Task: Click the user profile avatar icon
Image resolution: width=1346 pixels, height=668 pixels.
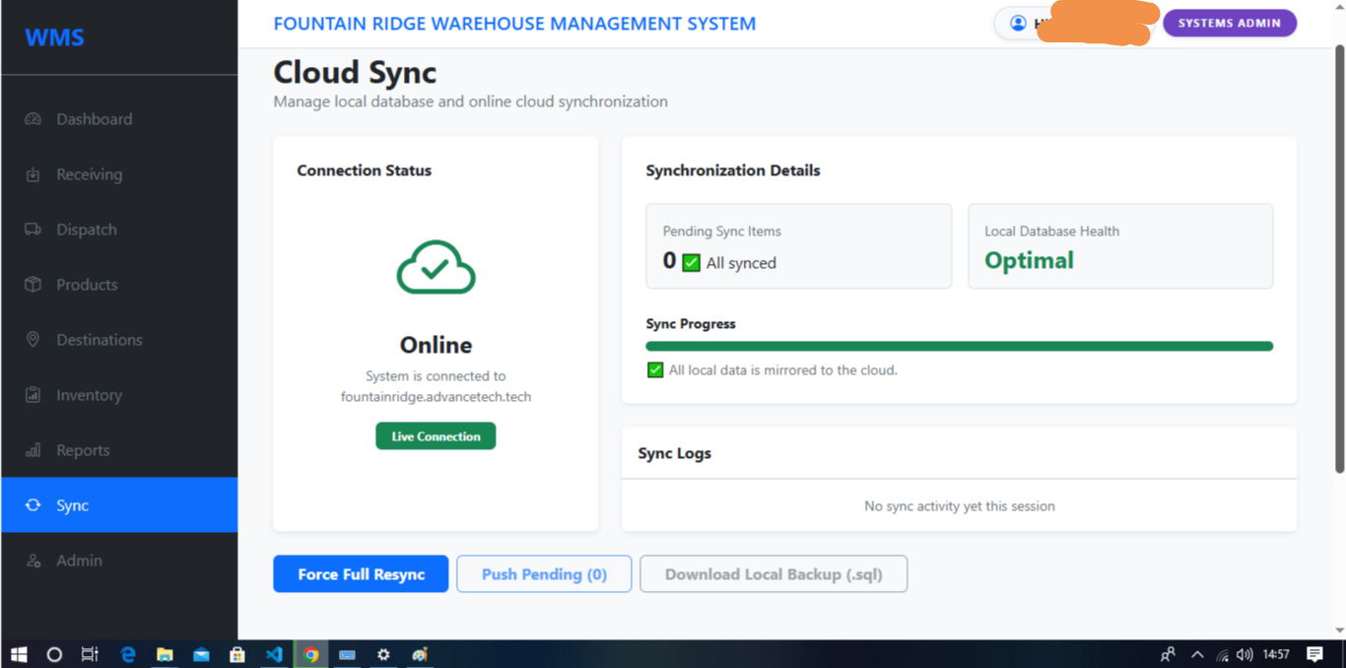Action: pyautogui.click(x=1018, y=24)
